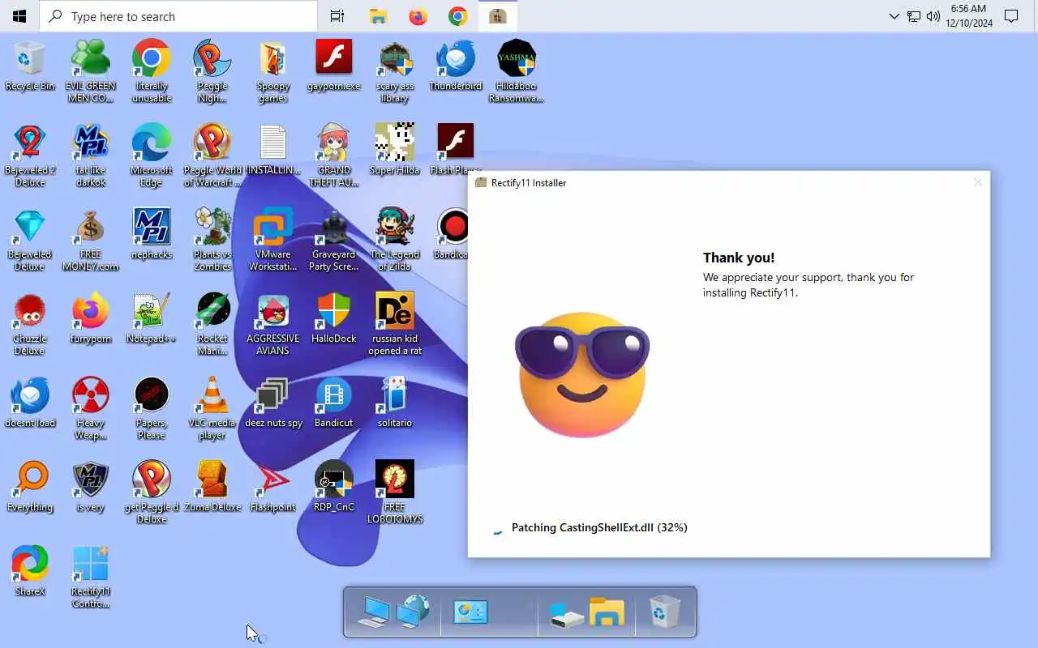Launch the HalloDock desktop shortcut
Image resolution: width=1038 pixels, height=648 pixels.
334,319
